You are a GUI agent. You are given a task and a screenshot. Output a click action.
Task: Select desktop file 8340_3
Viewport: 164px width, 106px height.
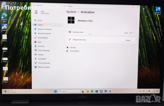point(5,38)
